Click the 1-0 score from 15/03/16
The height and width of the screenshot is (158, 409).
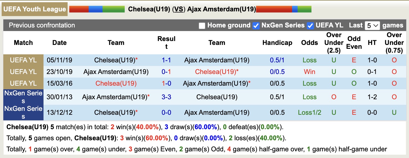click(x=166, y=83)
